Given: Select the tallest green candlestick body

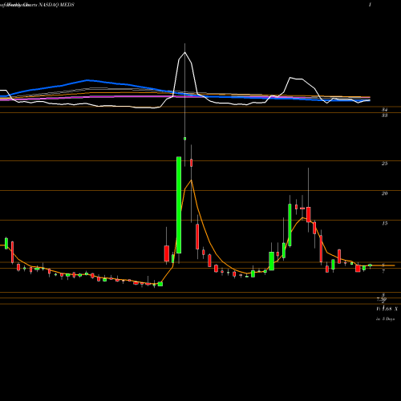Looking at the screenshot, I should coord(179,205).
